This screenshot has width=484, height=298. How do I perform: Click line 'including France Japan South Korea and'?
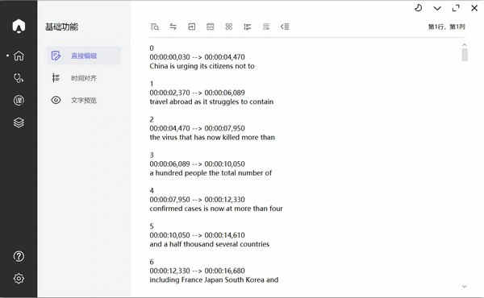point(214,279)
